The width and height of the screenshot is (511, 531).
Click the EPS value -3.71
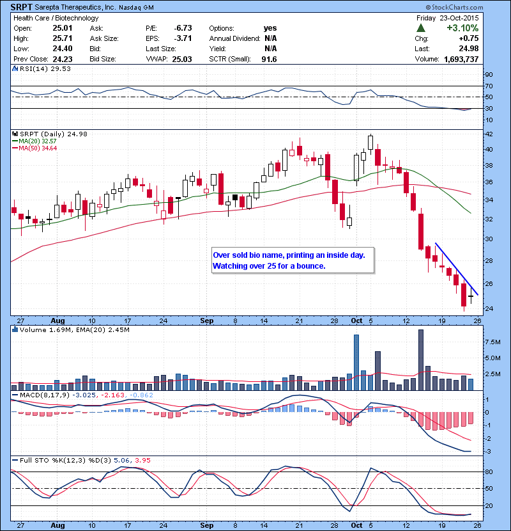pyautogui.click(x=183, y=38)
